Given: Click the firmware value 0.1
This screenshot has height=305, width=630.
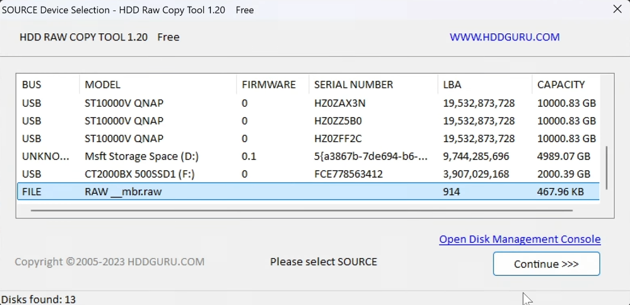Looking at the screenshot, I should (x=249, y=156).
